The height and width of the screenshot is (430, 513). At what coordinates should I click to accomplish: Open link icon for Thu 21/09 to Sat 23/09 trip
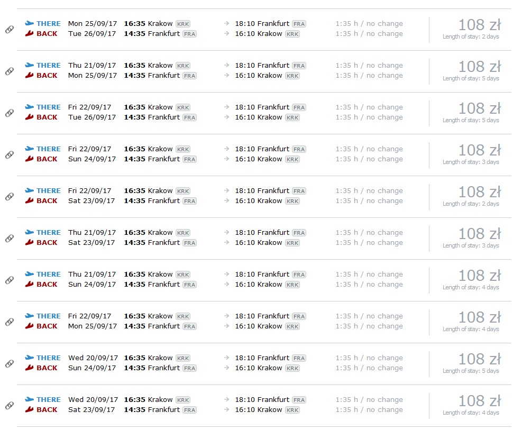pos(10,238)
